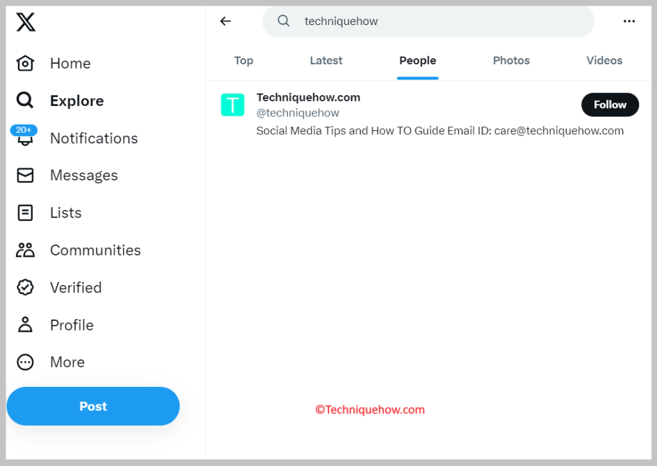The width and height of the screenshot is (657, 466).
Task: Switch to the Photos tab
Action: (x=511, y=60)
